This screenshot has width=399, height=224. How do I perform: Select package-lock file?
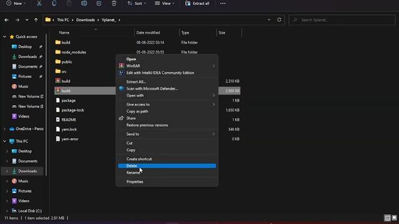pos(73,110)
